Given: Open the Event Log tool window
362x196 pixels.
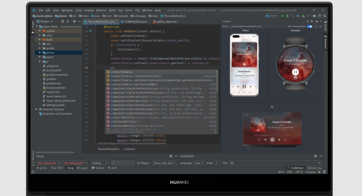Looking at the screenshot, I should tap(315, 168).
